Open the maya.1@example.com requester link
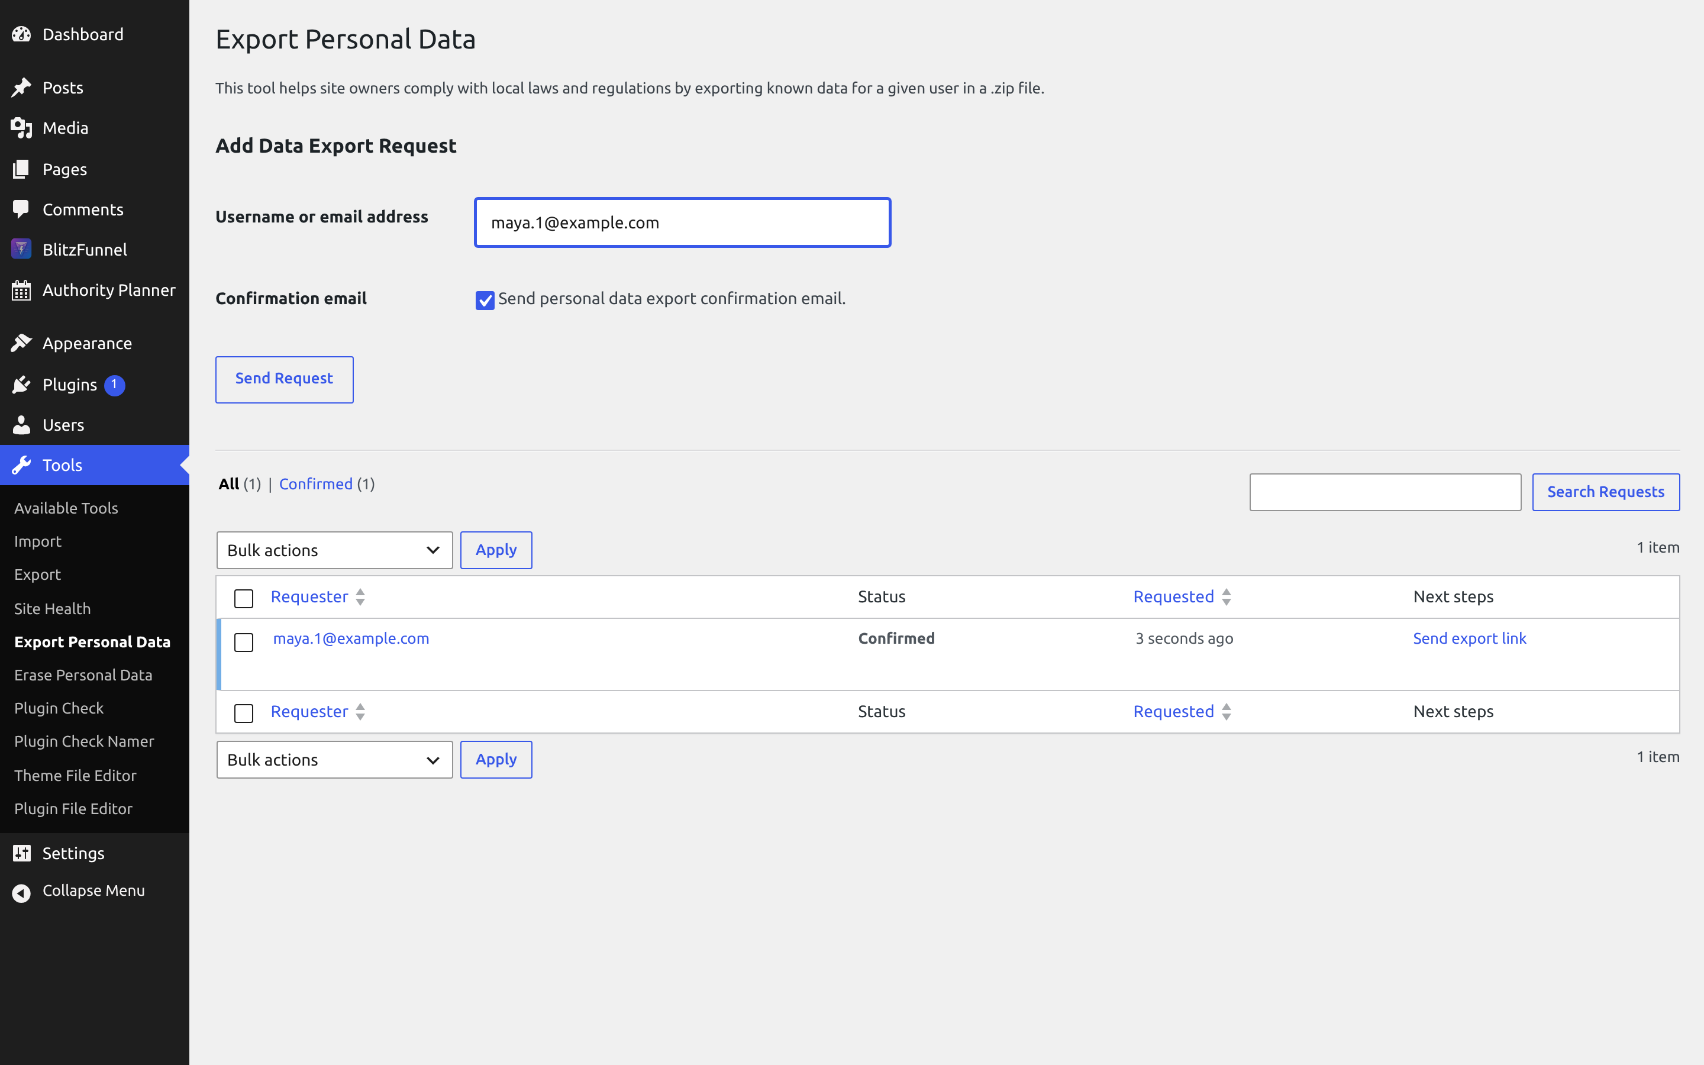1704x1065 pixels. coord(351,638)
